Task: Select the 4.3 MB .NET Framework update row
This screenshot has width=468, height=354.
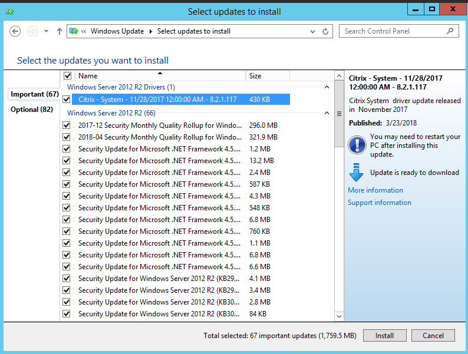Action: click(x=181, y=196)
